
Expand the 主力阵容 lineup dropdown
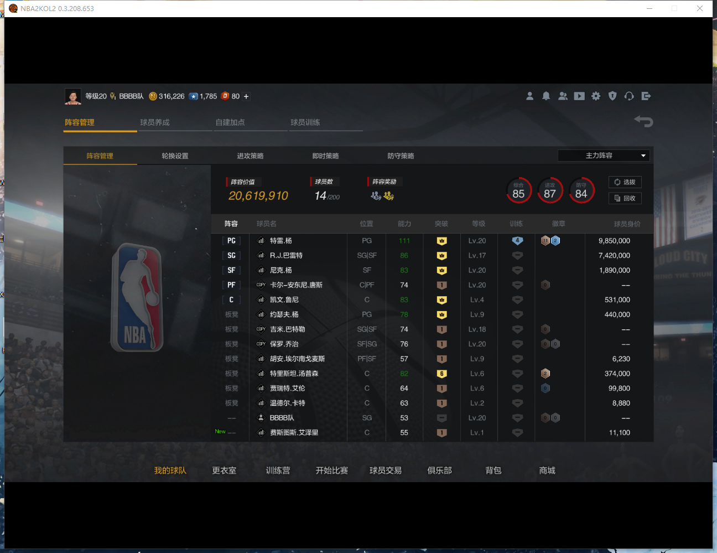[x=604, y=156]
